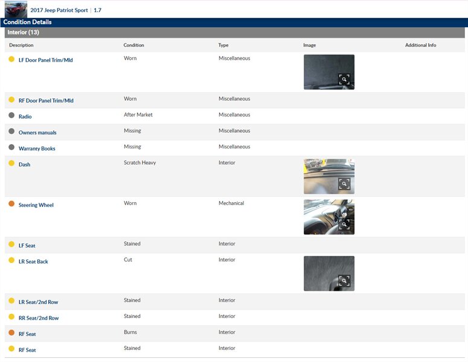Open the 2017 Jeep Patriot Sport title
The image size is (468, 362).
click(59, 10)
